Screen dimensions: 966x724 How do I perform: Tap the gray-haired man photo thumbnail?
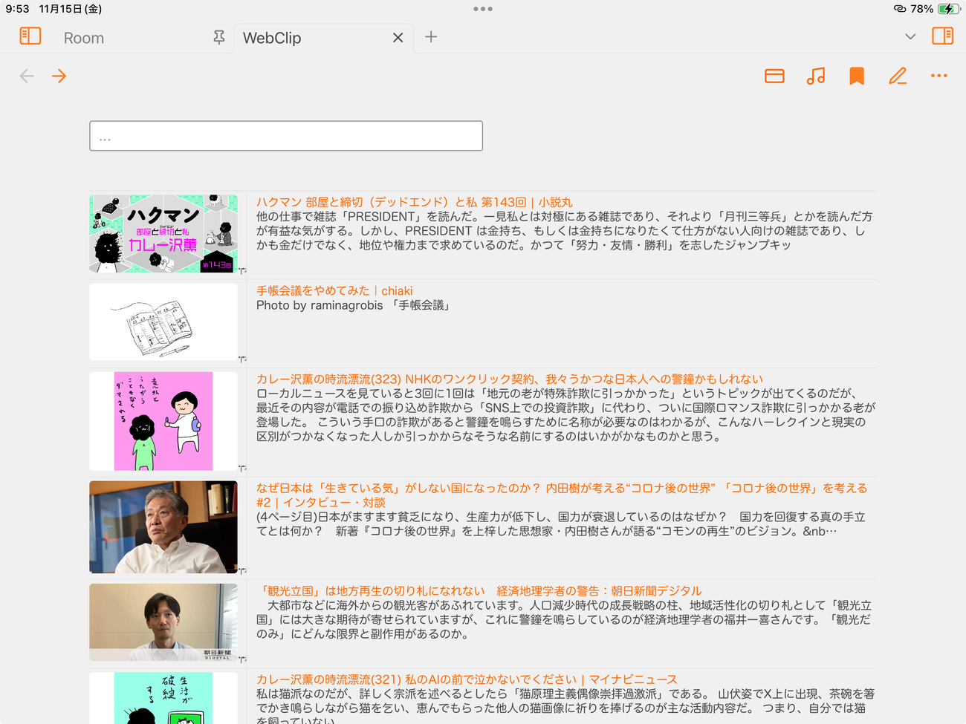(163, 527)
